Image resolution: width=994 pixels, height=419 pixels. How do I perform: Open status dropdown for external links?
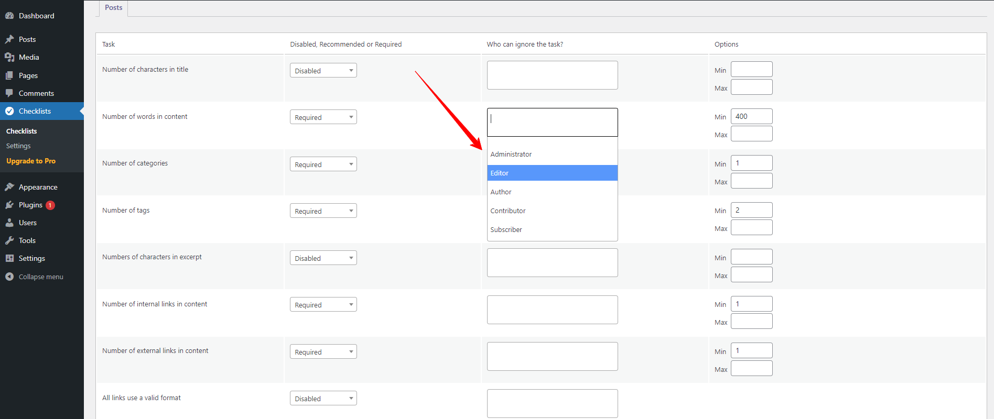[x=323, y=351]
